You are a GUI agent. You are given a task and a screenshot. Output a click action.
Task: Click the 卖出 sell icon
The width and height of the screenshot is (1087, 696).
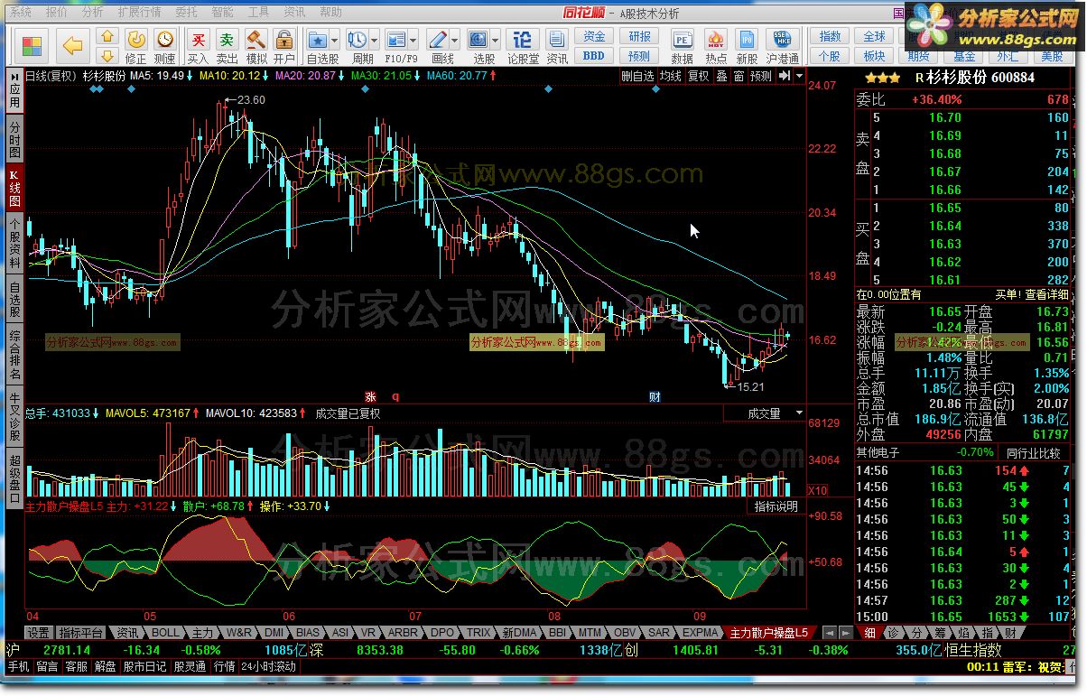click(x=228, y=46)
